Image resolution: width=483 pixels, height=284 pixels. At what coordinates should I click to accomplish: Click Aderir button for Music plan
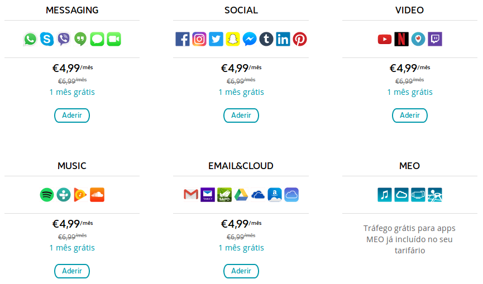72,271
